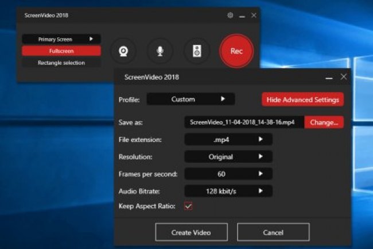Uncheck Keep Aspect Ratio checkbox

[x=188, y=206]
